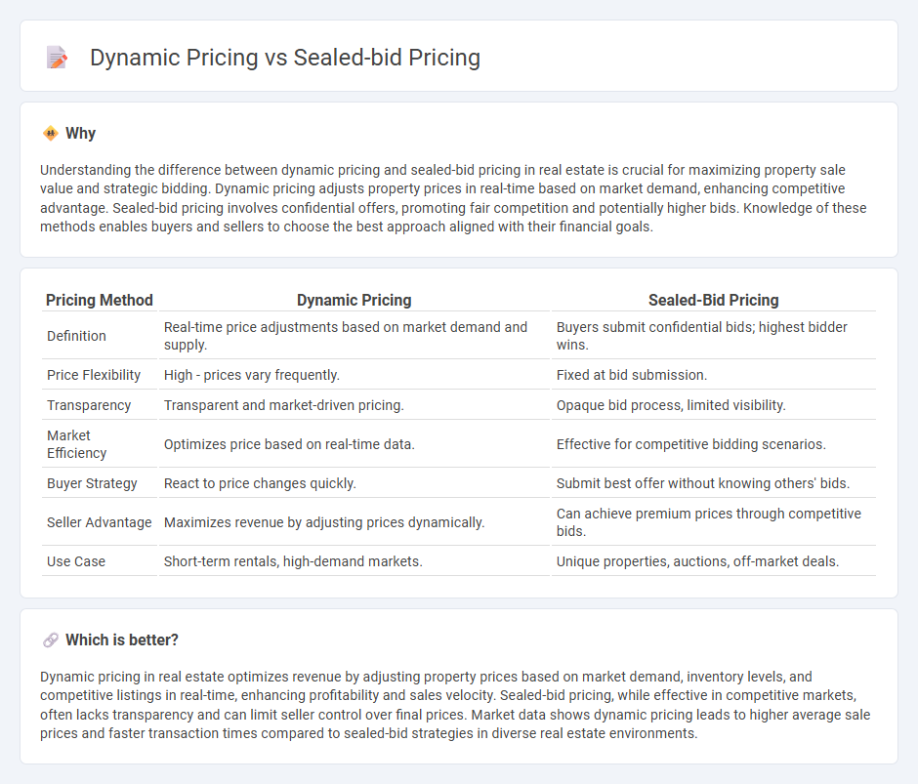Click cell 'Short-term rentals, high-demand markets.'
This screenshot has width=918, height=784.
[x=355, y=562]
